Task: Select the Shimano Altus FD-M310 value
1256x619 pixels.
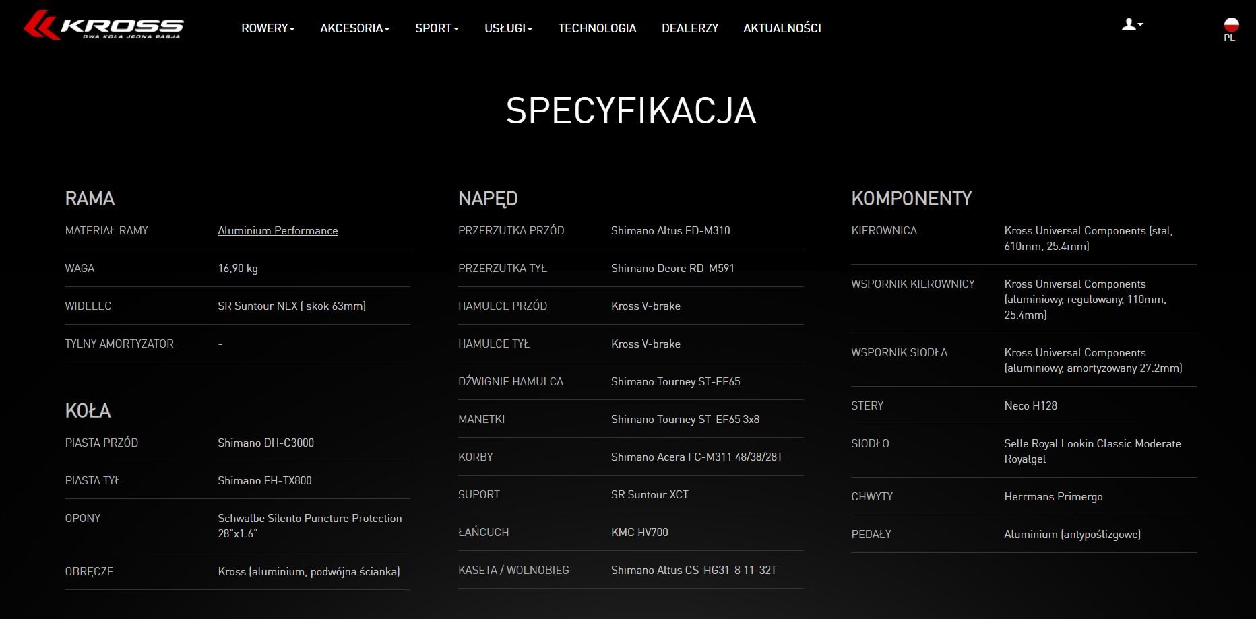Action: 670,230
